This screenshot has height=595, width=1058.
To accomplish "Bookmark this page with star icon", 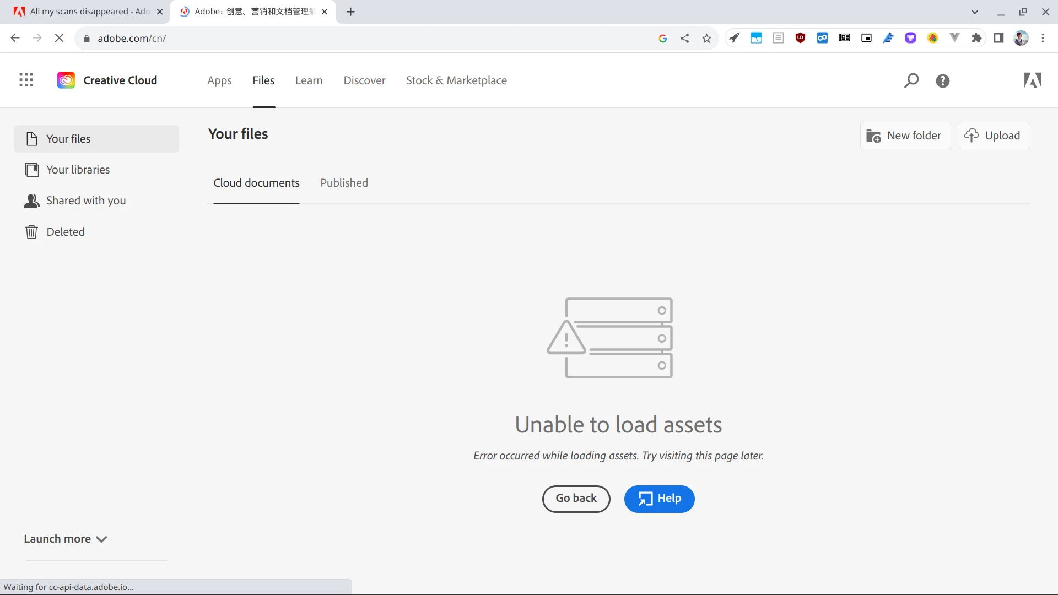I will (x=706, y=38).
